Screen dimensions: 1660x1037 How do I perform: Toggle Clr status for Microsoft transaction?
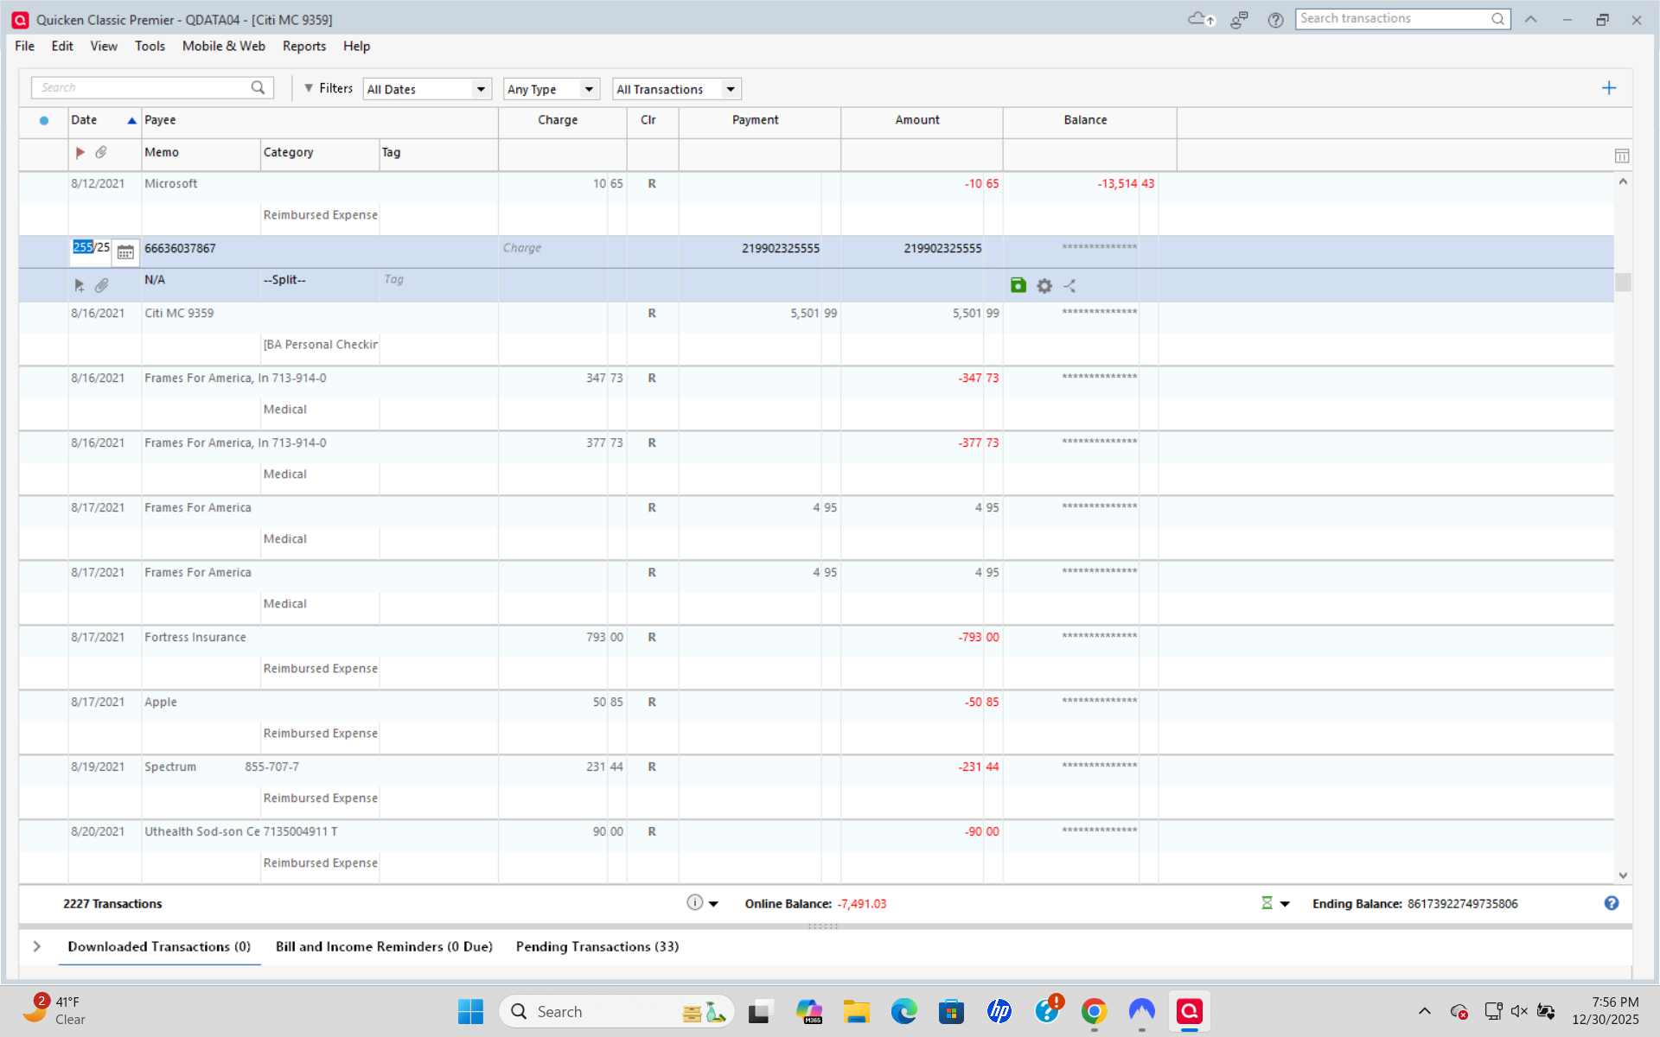652,184
